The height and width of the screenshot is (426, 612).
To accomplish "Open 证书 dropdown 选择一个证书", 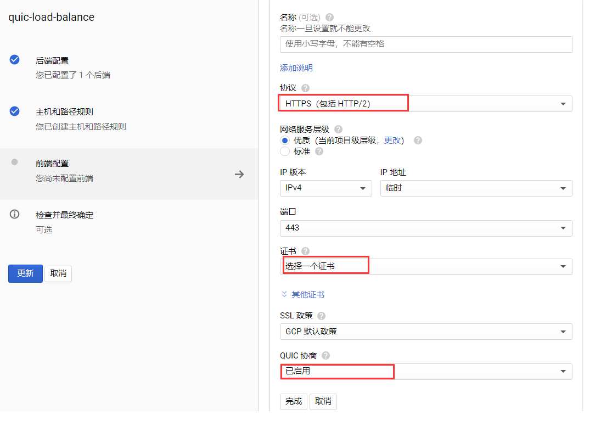I will 426,267.
